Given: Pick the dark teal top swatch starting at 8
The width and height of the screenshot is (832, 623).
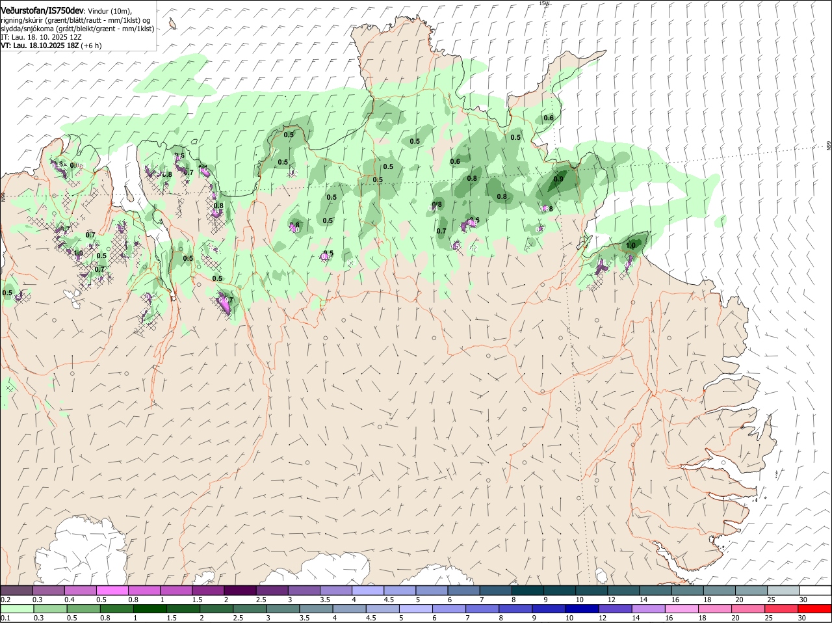Looking at the screenshot, I should click(x=528, y=590).
